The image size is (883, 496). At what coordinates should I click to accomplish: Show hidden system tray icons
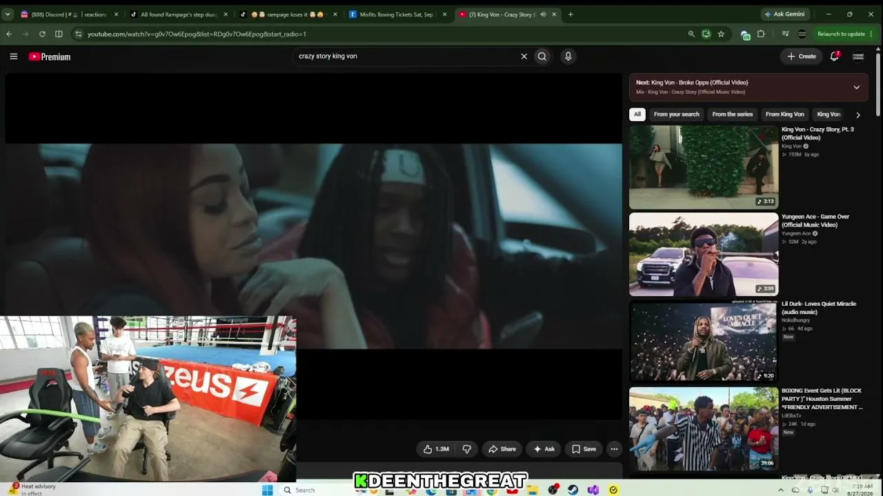(781, 490)
